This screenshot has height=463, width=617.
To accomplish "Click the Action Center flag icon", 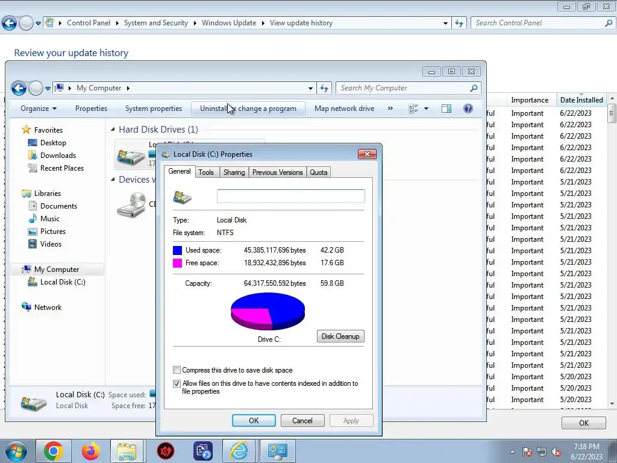I will point(527,452).
